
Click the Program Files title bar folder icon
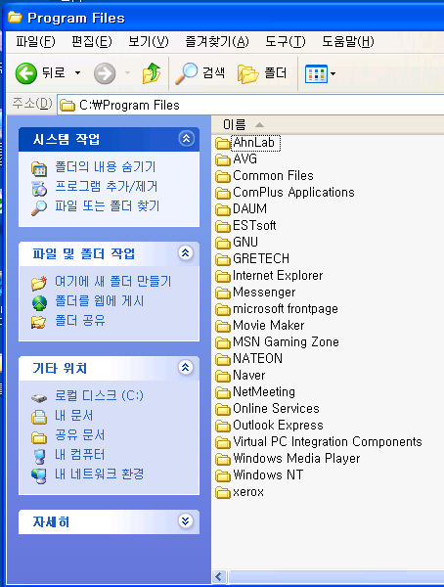pyautogui.click(x=15, y=18)
